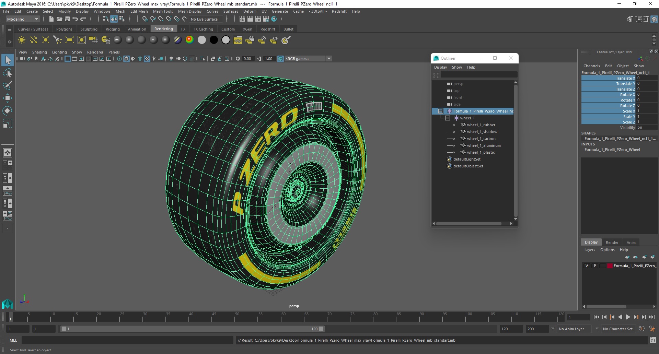This screenshot has width=659, height=354.
Task: Click the Maya home logo icon
Action: tap(7, 304)
